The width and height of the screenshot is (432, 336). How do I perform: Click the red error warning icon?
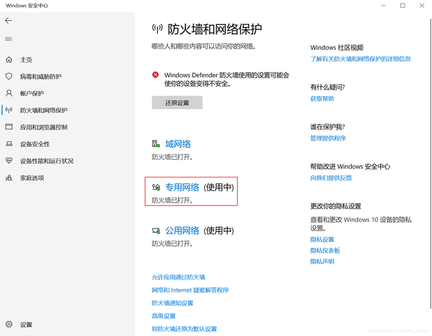155,75
